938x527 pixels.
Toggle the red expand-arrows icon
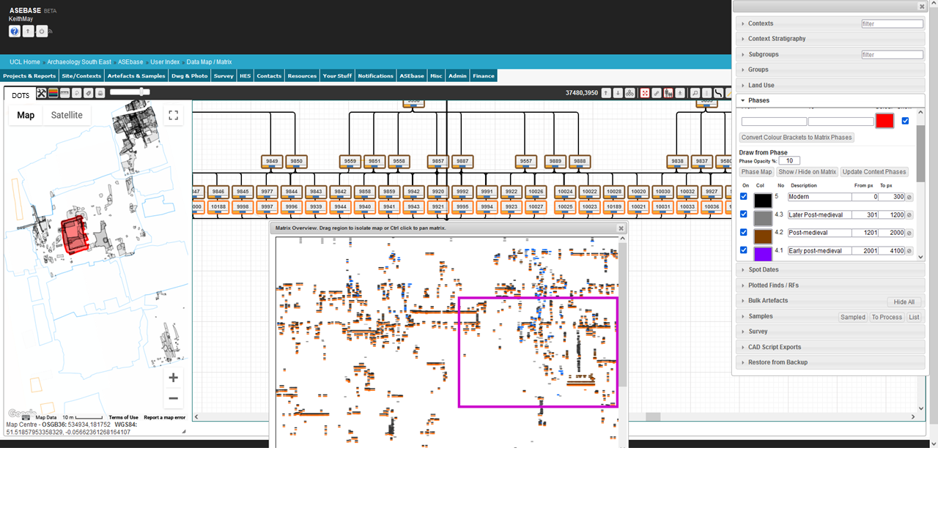[x=645, y=93]
